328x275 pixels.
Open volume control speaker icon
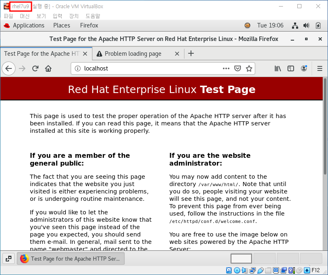tap(306, 25)
